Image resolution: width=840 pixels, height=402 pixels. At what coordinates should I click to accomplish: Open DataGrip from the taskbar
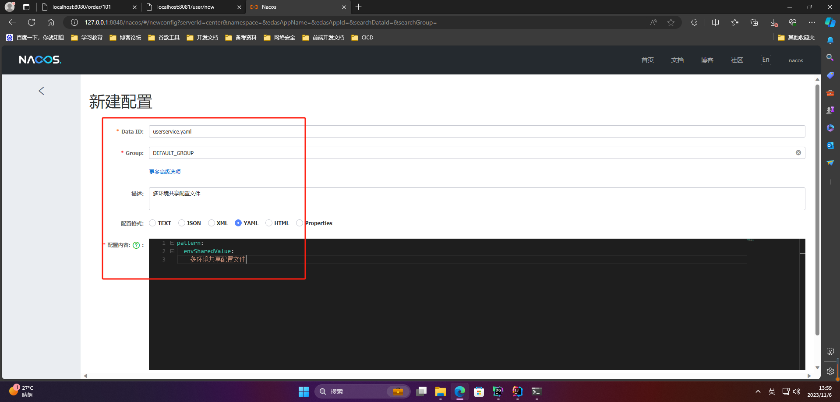pyautogui.click(x=498, y=391)
